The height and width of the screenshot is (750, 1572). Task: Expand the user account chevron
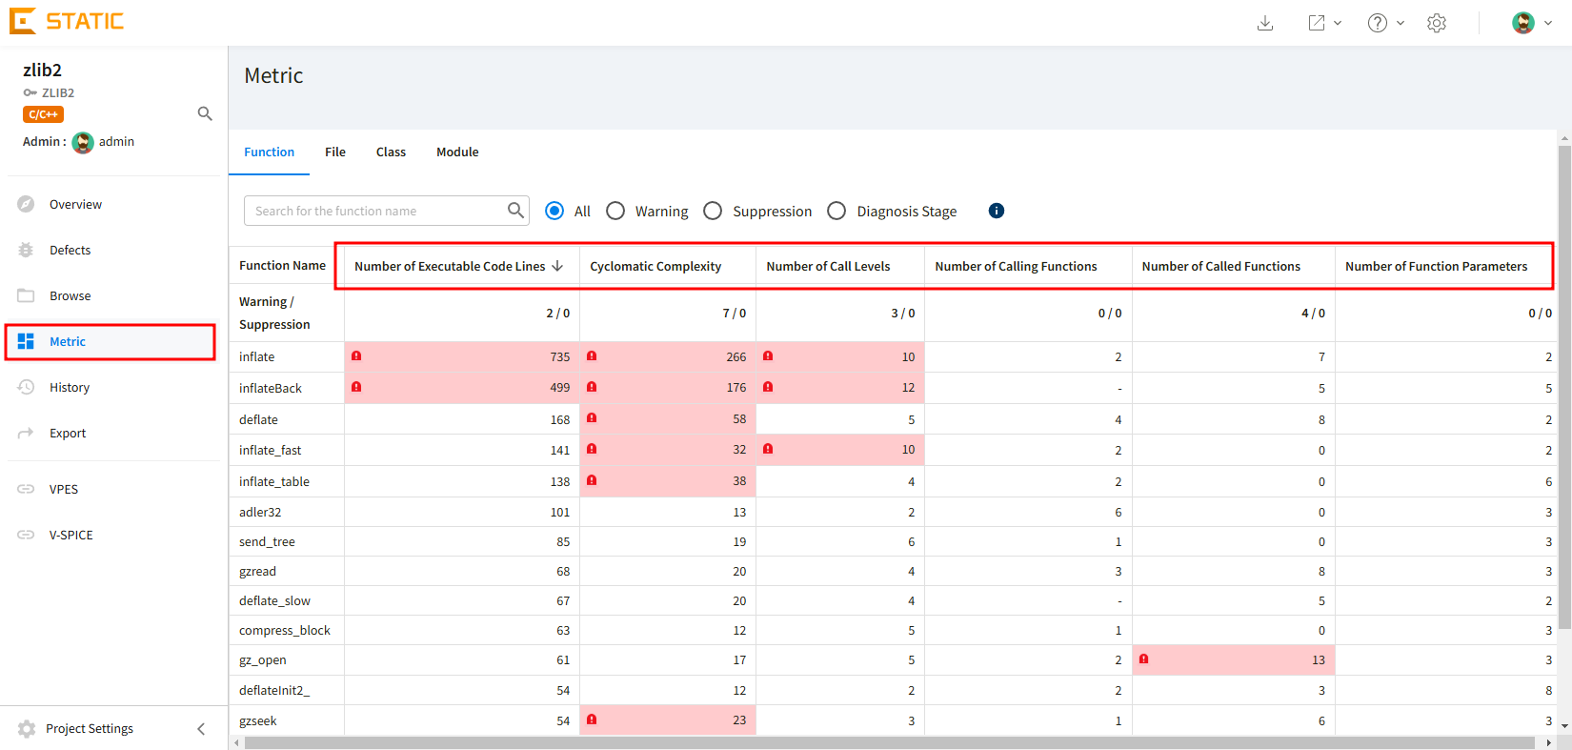coord(1548,23)
